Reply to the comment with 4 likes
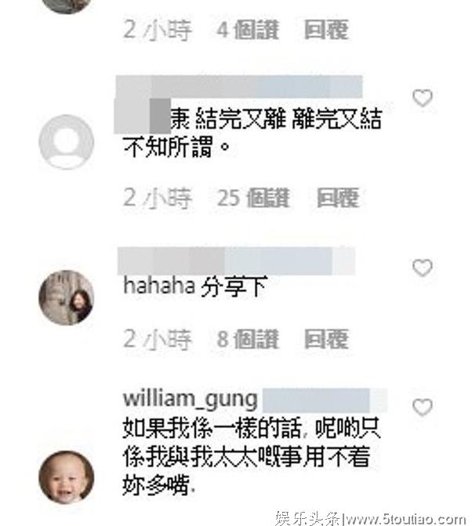This screenshot has height=526, width=472. pyautogui.click(x=326, y=30)
